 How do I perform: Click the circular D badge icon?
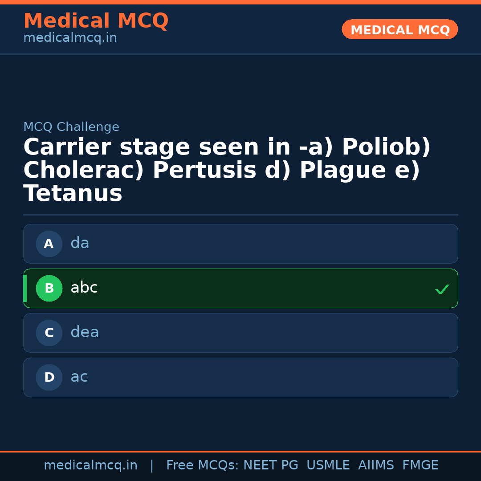49,377
